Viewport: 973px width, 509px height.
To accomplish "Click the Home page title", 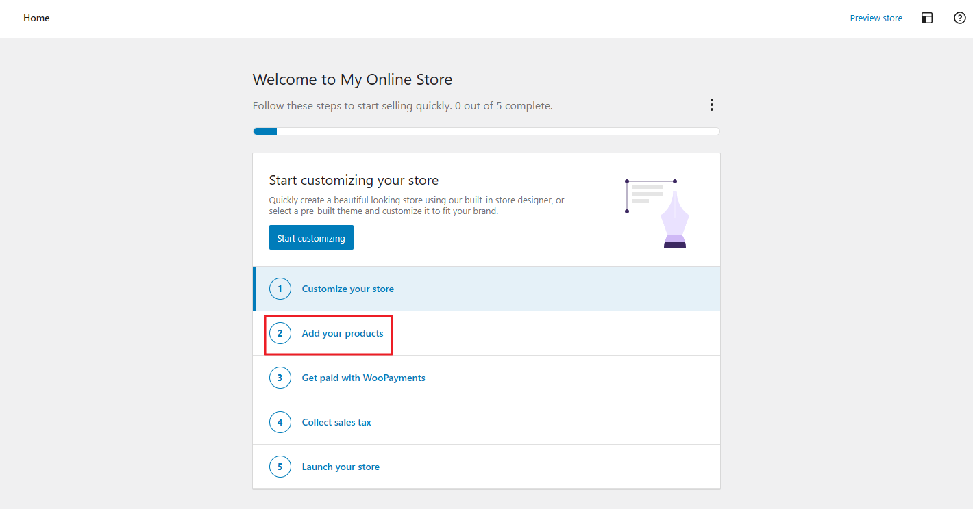I will [36, 18].
